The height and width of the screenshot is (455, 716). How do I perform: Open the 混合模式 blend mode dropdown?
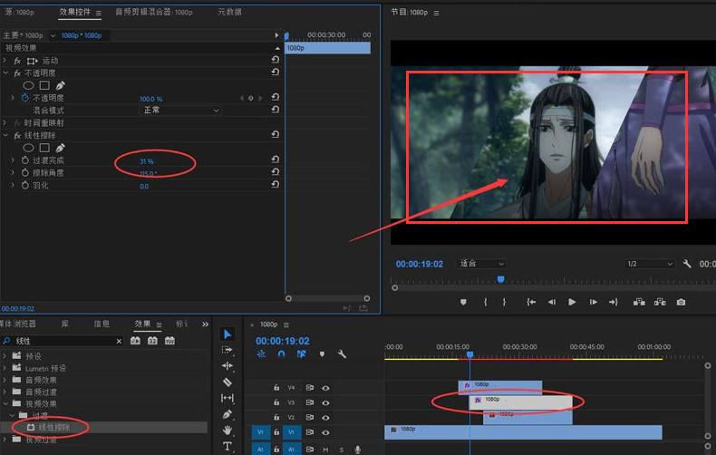click(x=181, y=111)
